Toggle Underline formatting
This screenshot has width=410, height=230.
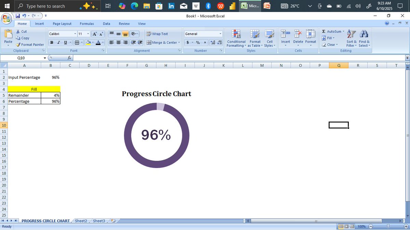click(65, 43)
